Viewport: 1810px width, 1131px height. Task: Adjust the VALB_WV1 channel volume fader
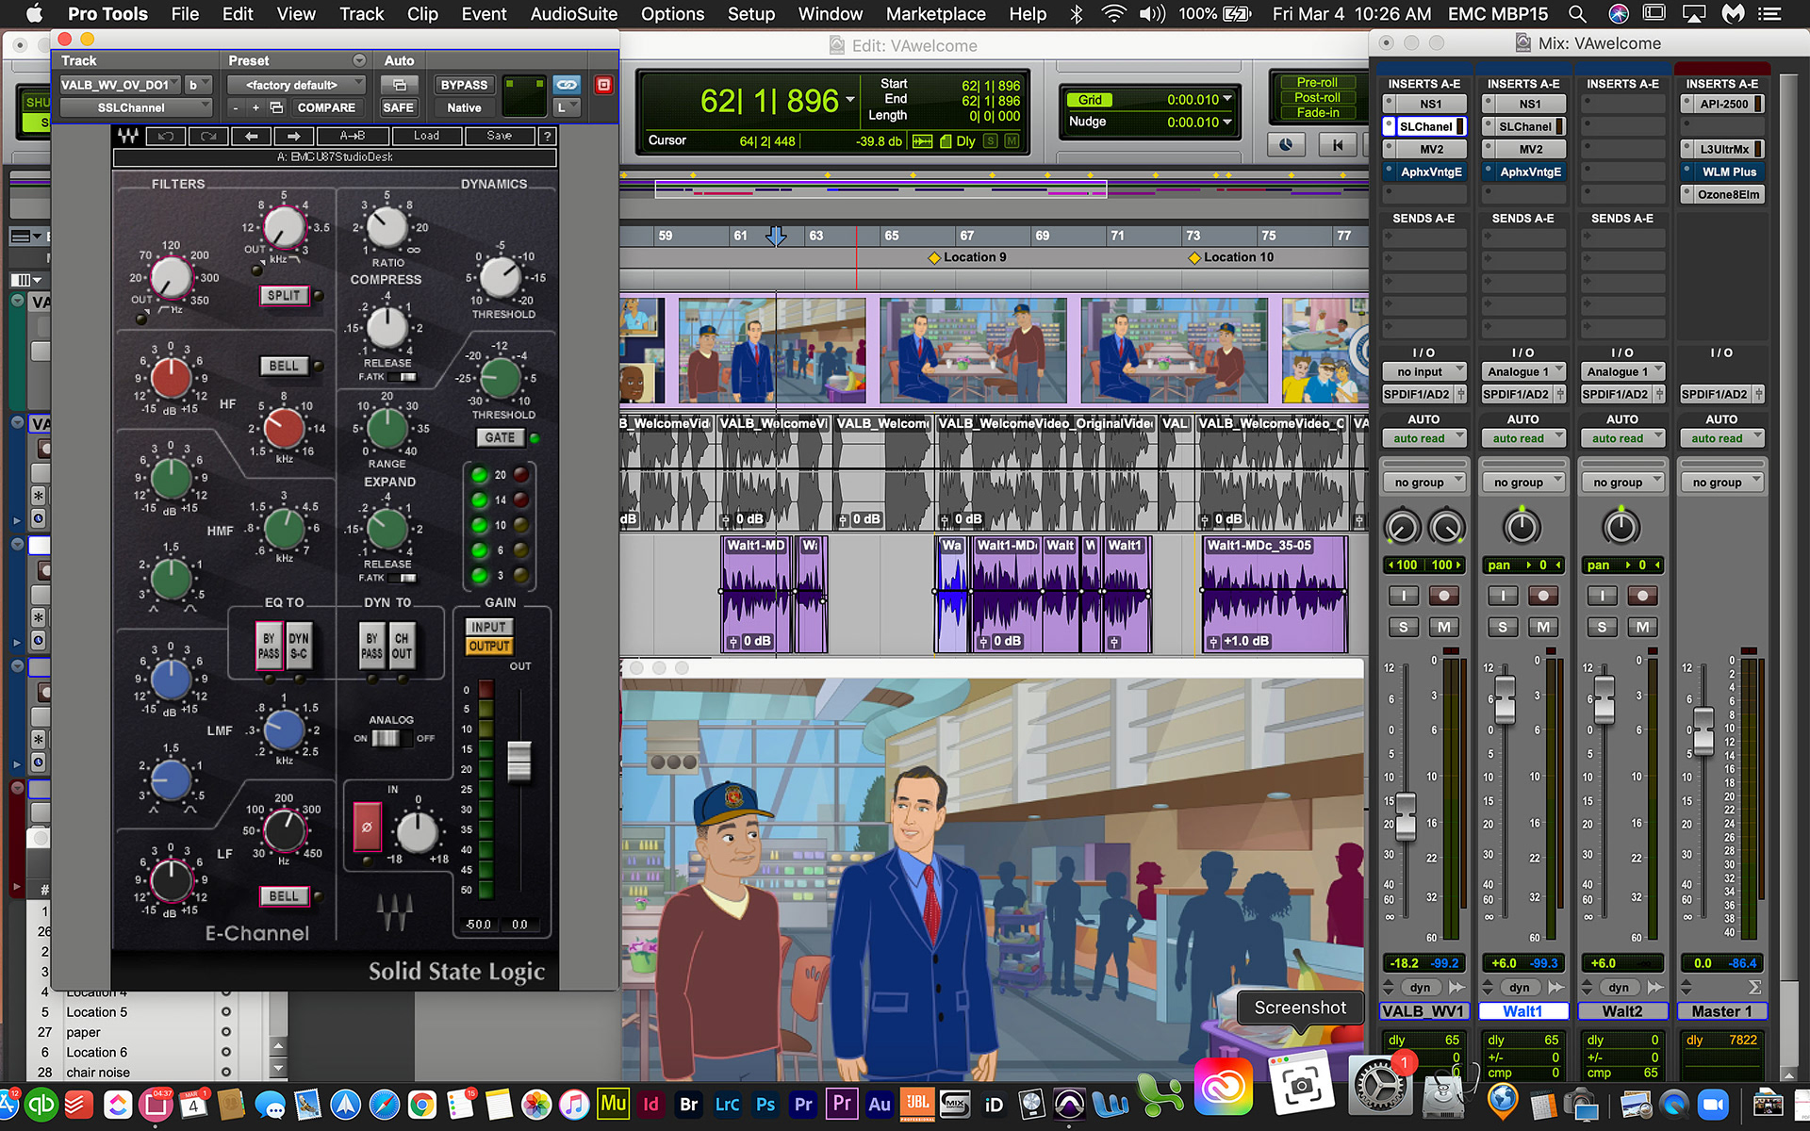(1406, 816)
